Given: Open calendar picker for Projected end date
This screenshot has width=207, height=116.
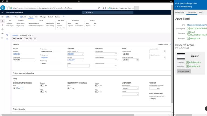Looking at the screenshot, I should tap(165, 57).
